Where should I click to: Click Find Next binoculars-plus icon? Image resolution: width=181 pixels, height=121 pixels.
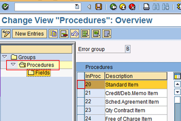166,7
